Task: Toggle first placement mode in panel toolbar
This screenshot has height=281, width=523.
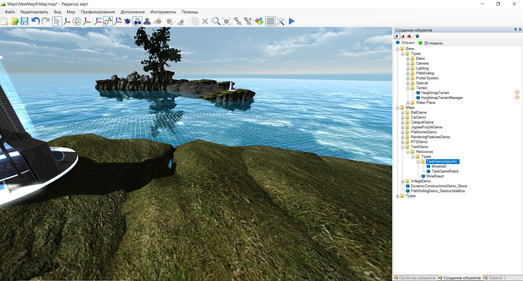Action: coord(397,36)
